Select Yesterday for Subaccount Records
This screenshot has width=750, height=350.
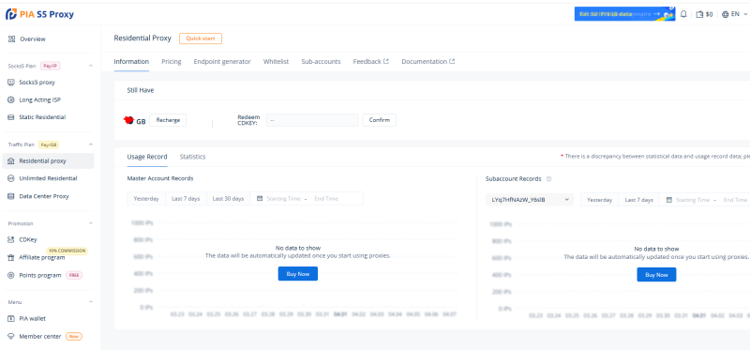click(600, 200)
